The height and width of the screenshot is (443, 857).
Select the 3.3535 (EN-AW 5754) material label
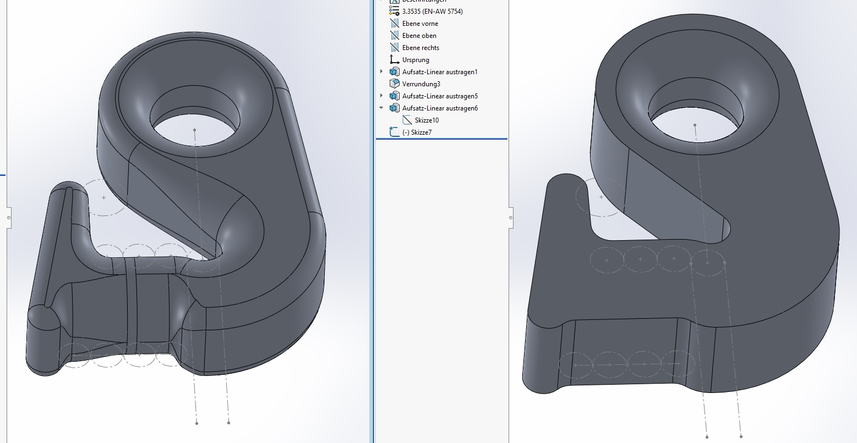(433, 12)
